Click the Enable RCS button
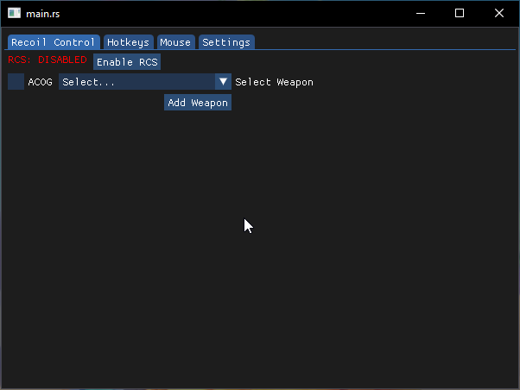The width and height of the screenshot is (520, 390). click(127, 62)
